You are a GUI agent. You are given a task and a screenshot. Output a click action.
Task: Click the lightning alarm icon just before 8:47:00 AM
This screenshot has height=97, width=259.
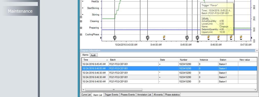(241, 37)
